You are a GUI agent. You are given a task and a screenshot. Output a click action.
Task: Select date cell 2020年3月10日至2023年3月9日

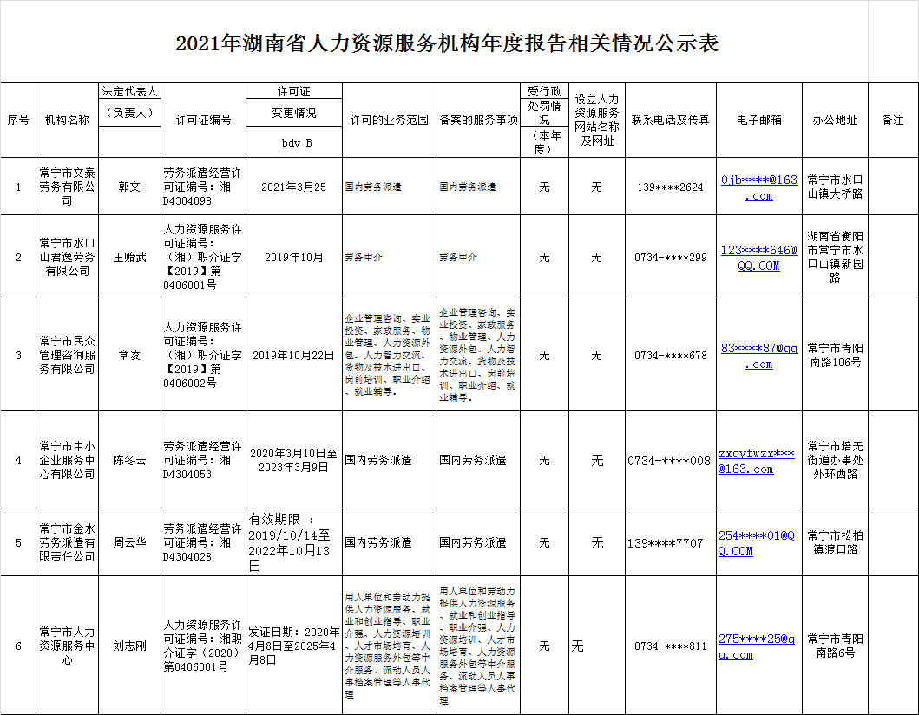tap(293, 460)
